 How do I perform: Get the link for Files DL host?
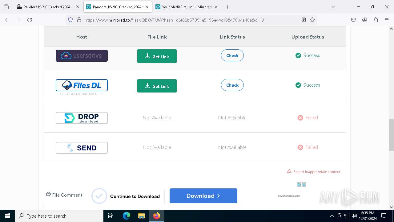coord(157,86)
